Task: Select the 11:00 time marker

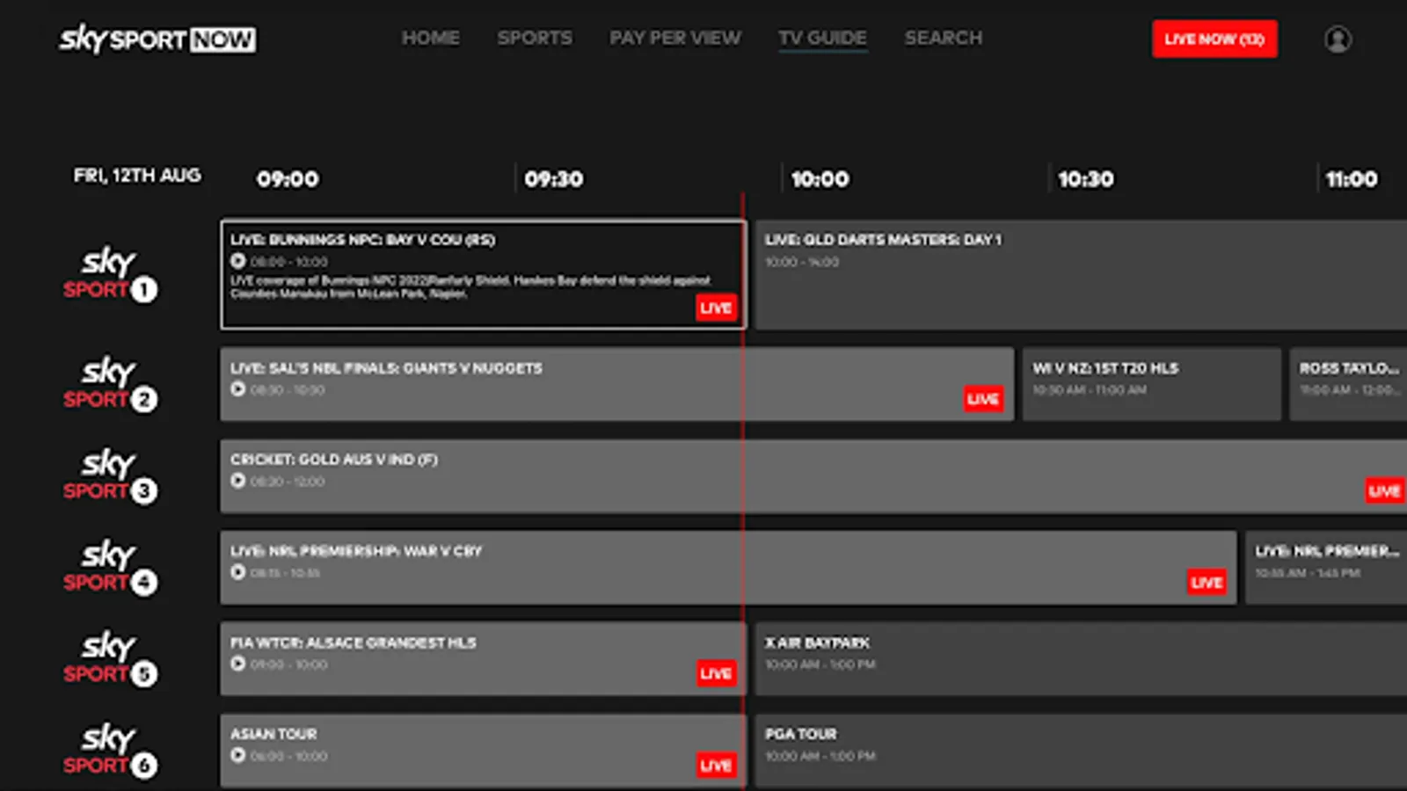Action: [x=1352, y=179]
